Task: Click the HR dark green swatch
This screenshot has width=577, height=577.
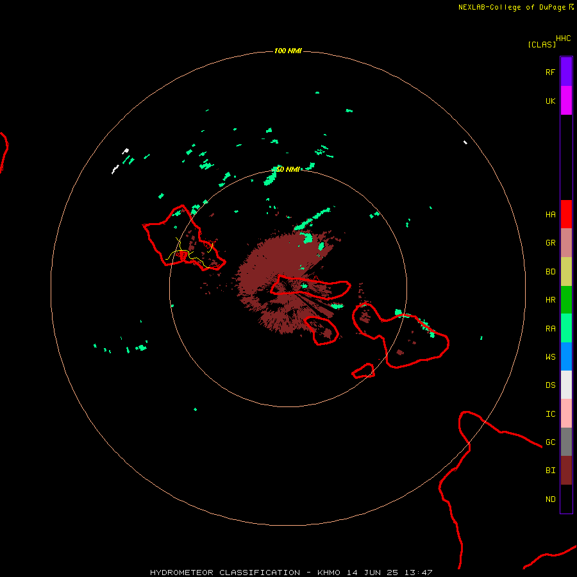Action: 566,300
